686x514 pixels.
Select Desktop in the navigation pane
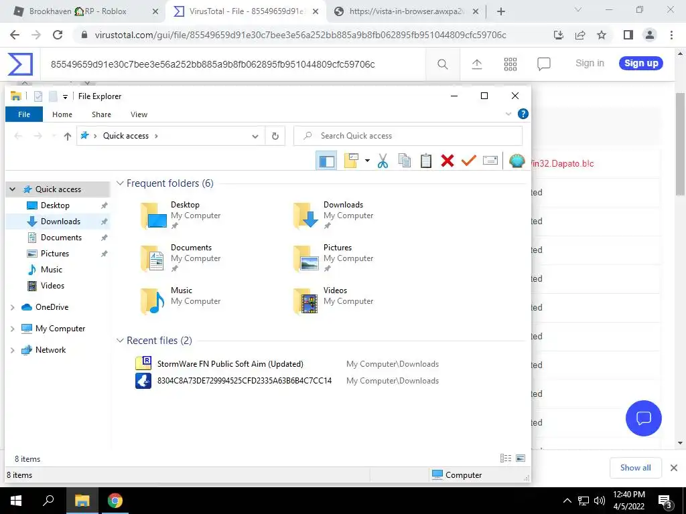coord(55,205)
